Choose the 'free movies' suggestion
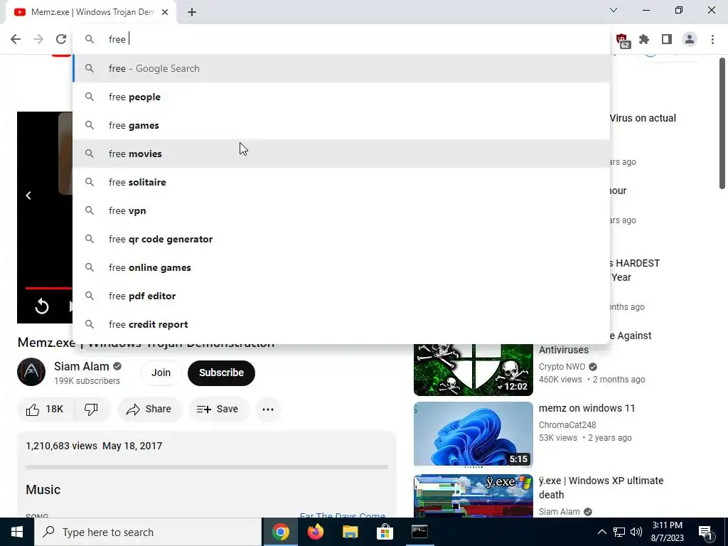The height and width of the screenshot is (546, 728). tap(341, 154)
